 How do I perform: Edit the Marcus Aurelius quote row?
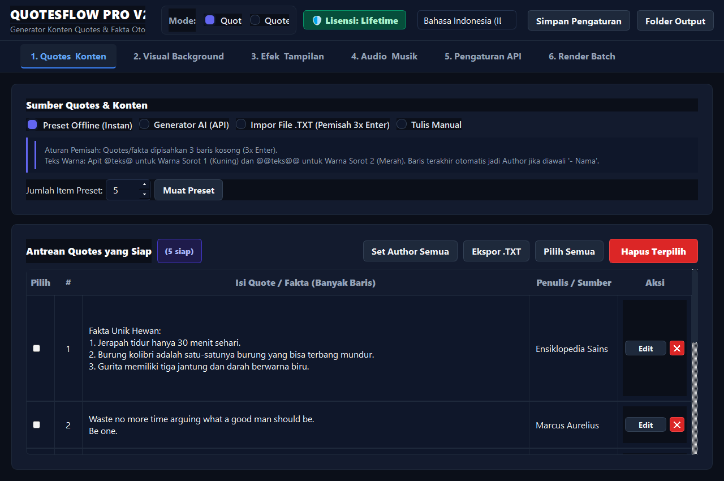645,425
